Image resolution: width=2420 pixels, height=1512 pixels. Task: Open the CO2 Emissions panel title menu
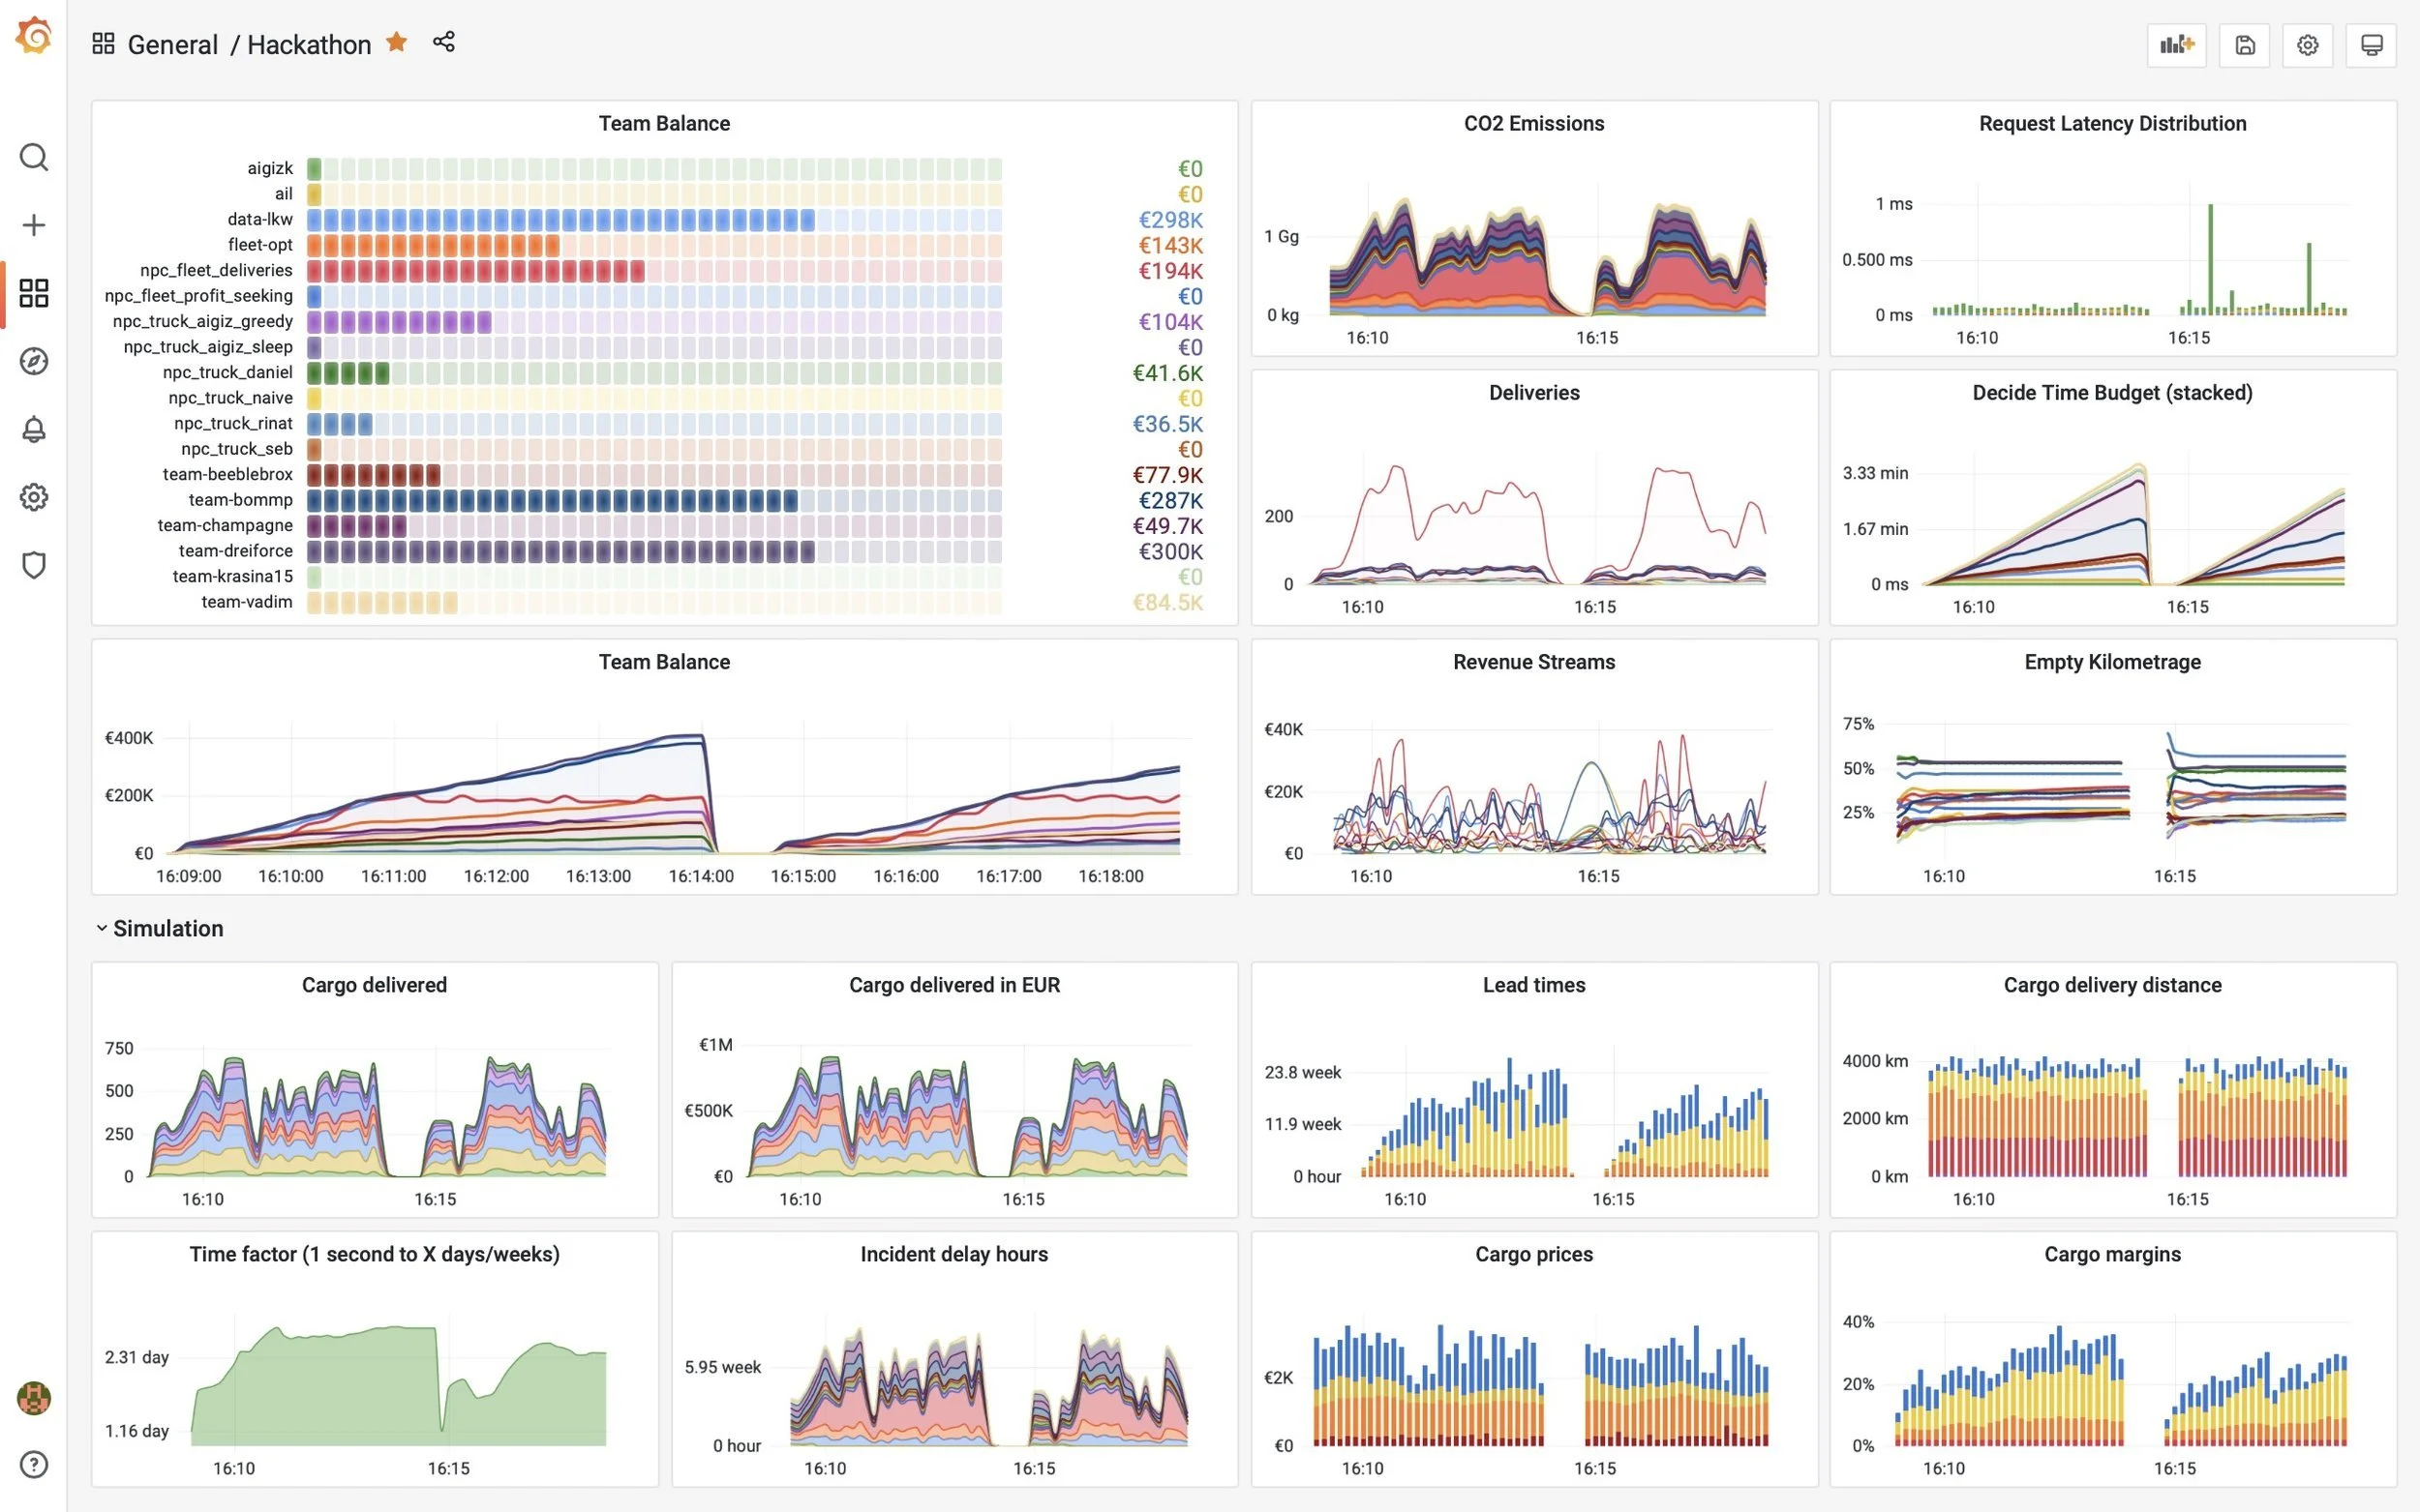click(x=1532, y=123)
